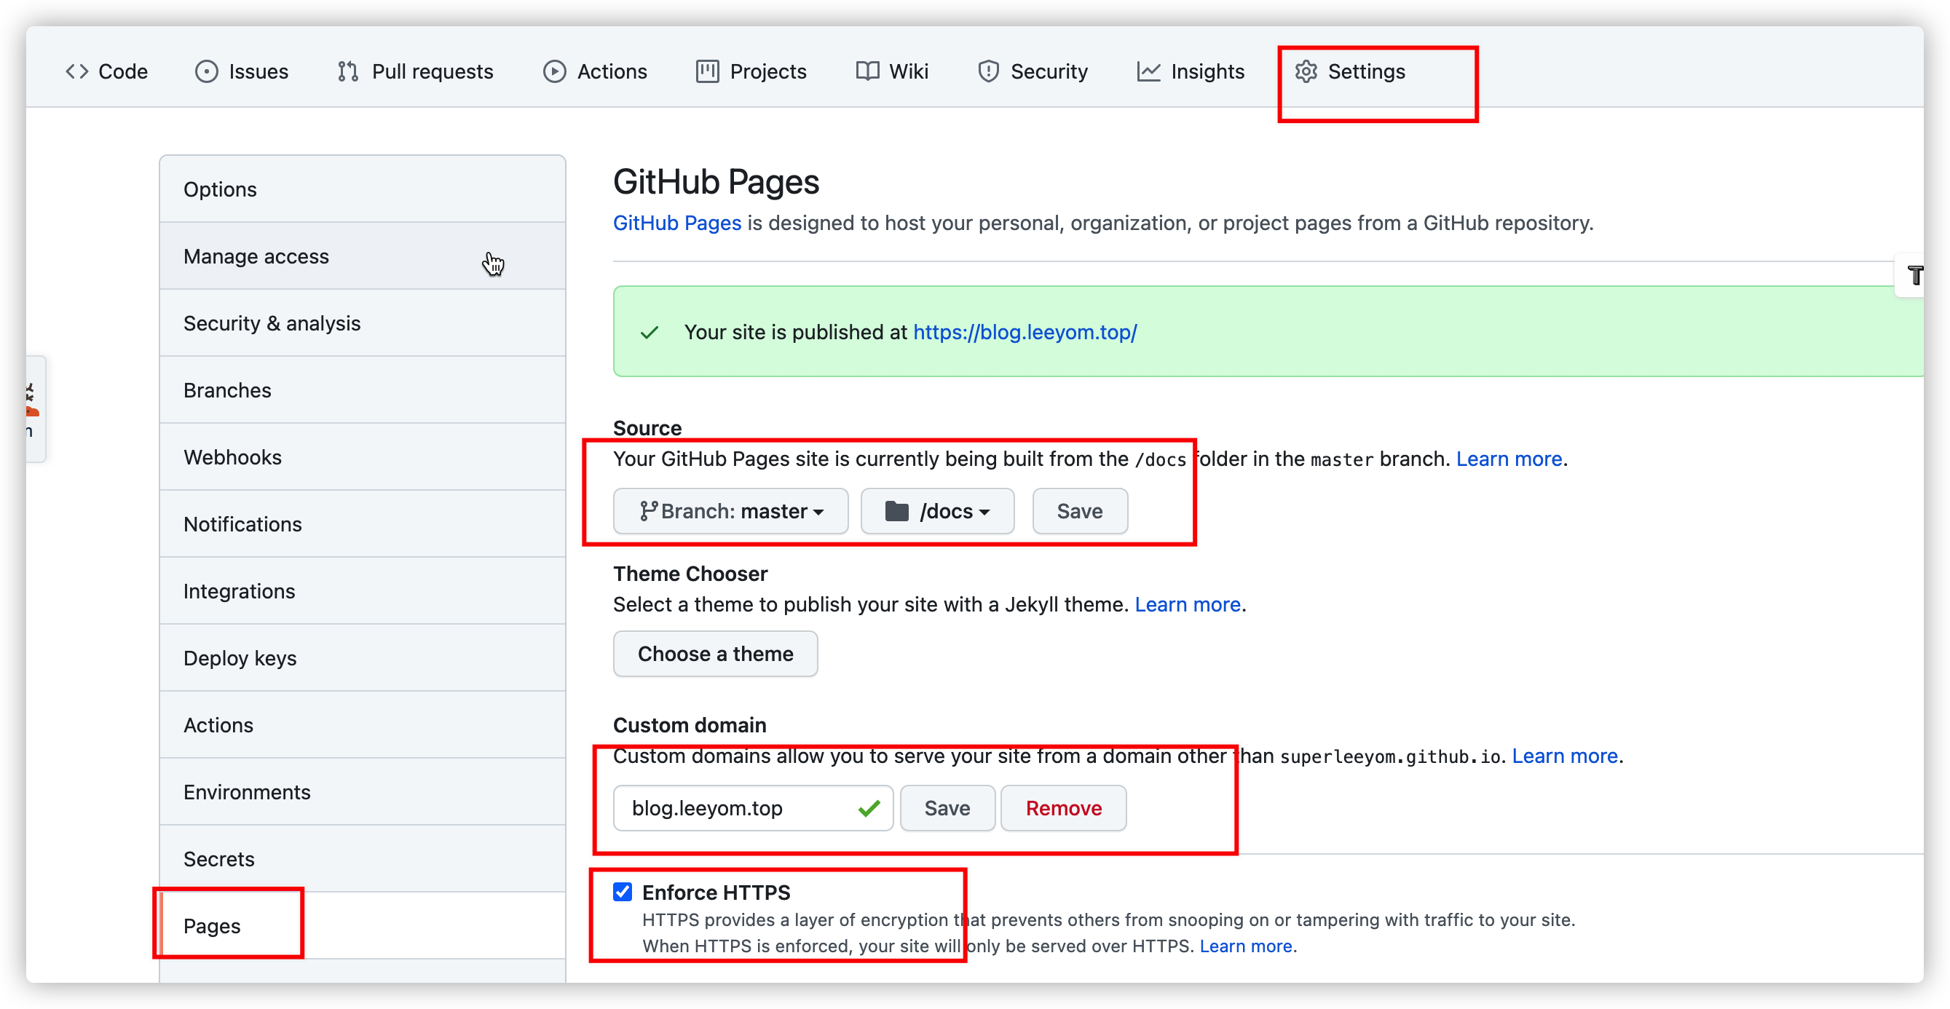The image size is (1950, 1009).
Task: Click the Issues circle icon
Action: click(206, 71)
